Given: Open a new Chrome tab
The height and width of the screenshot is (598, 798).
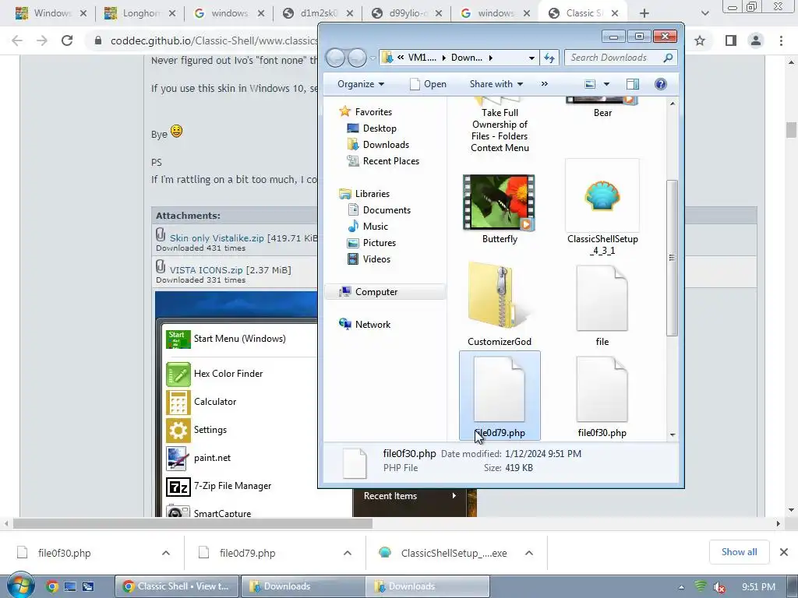Looking at the screenshot, I should tap(644, 14).
